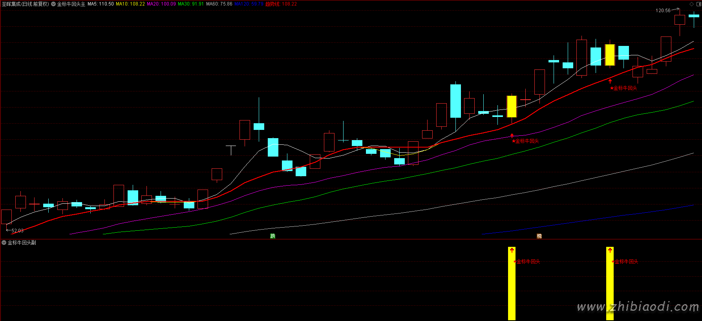
Task: Click the 52.03 low price label
Action: click(x=17, y=231)
